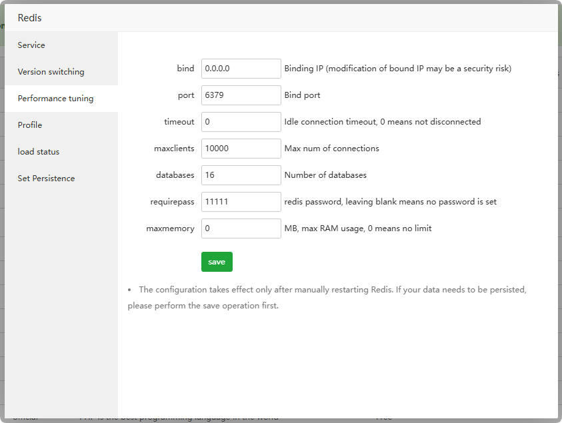Click the bind IP input field

tap(241, 69)
